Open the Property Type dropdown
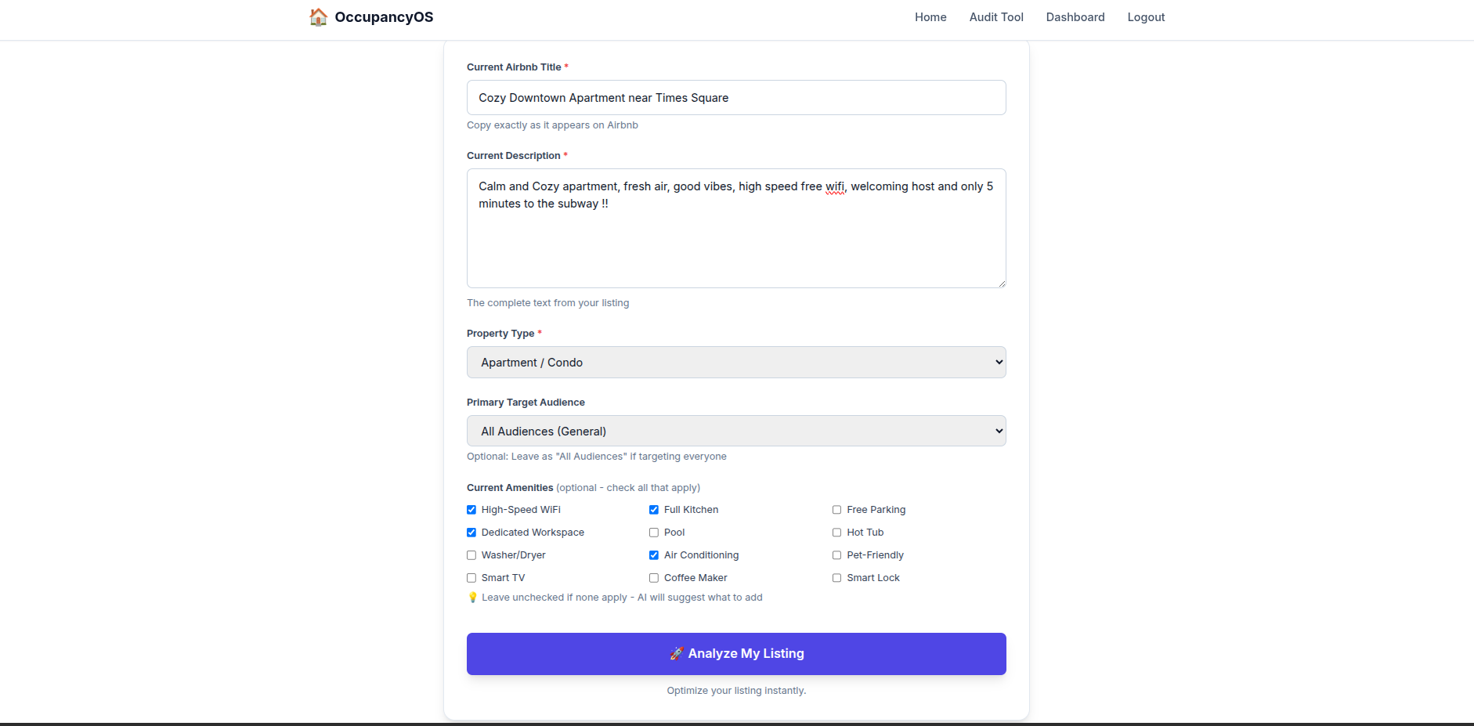Image resolution: width=1474 pixels, height=726 pixels. point(735,362)
